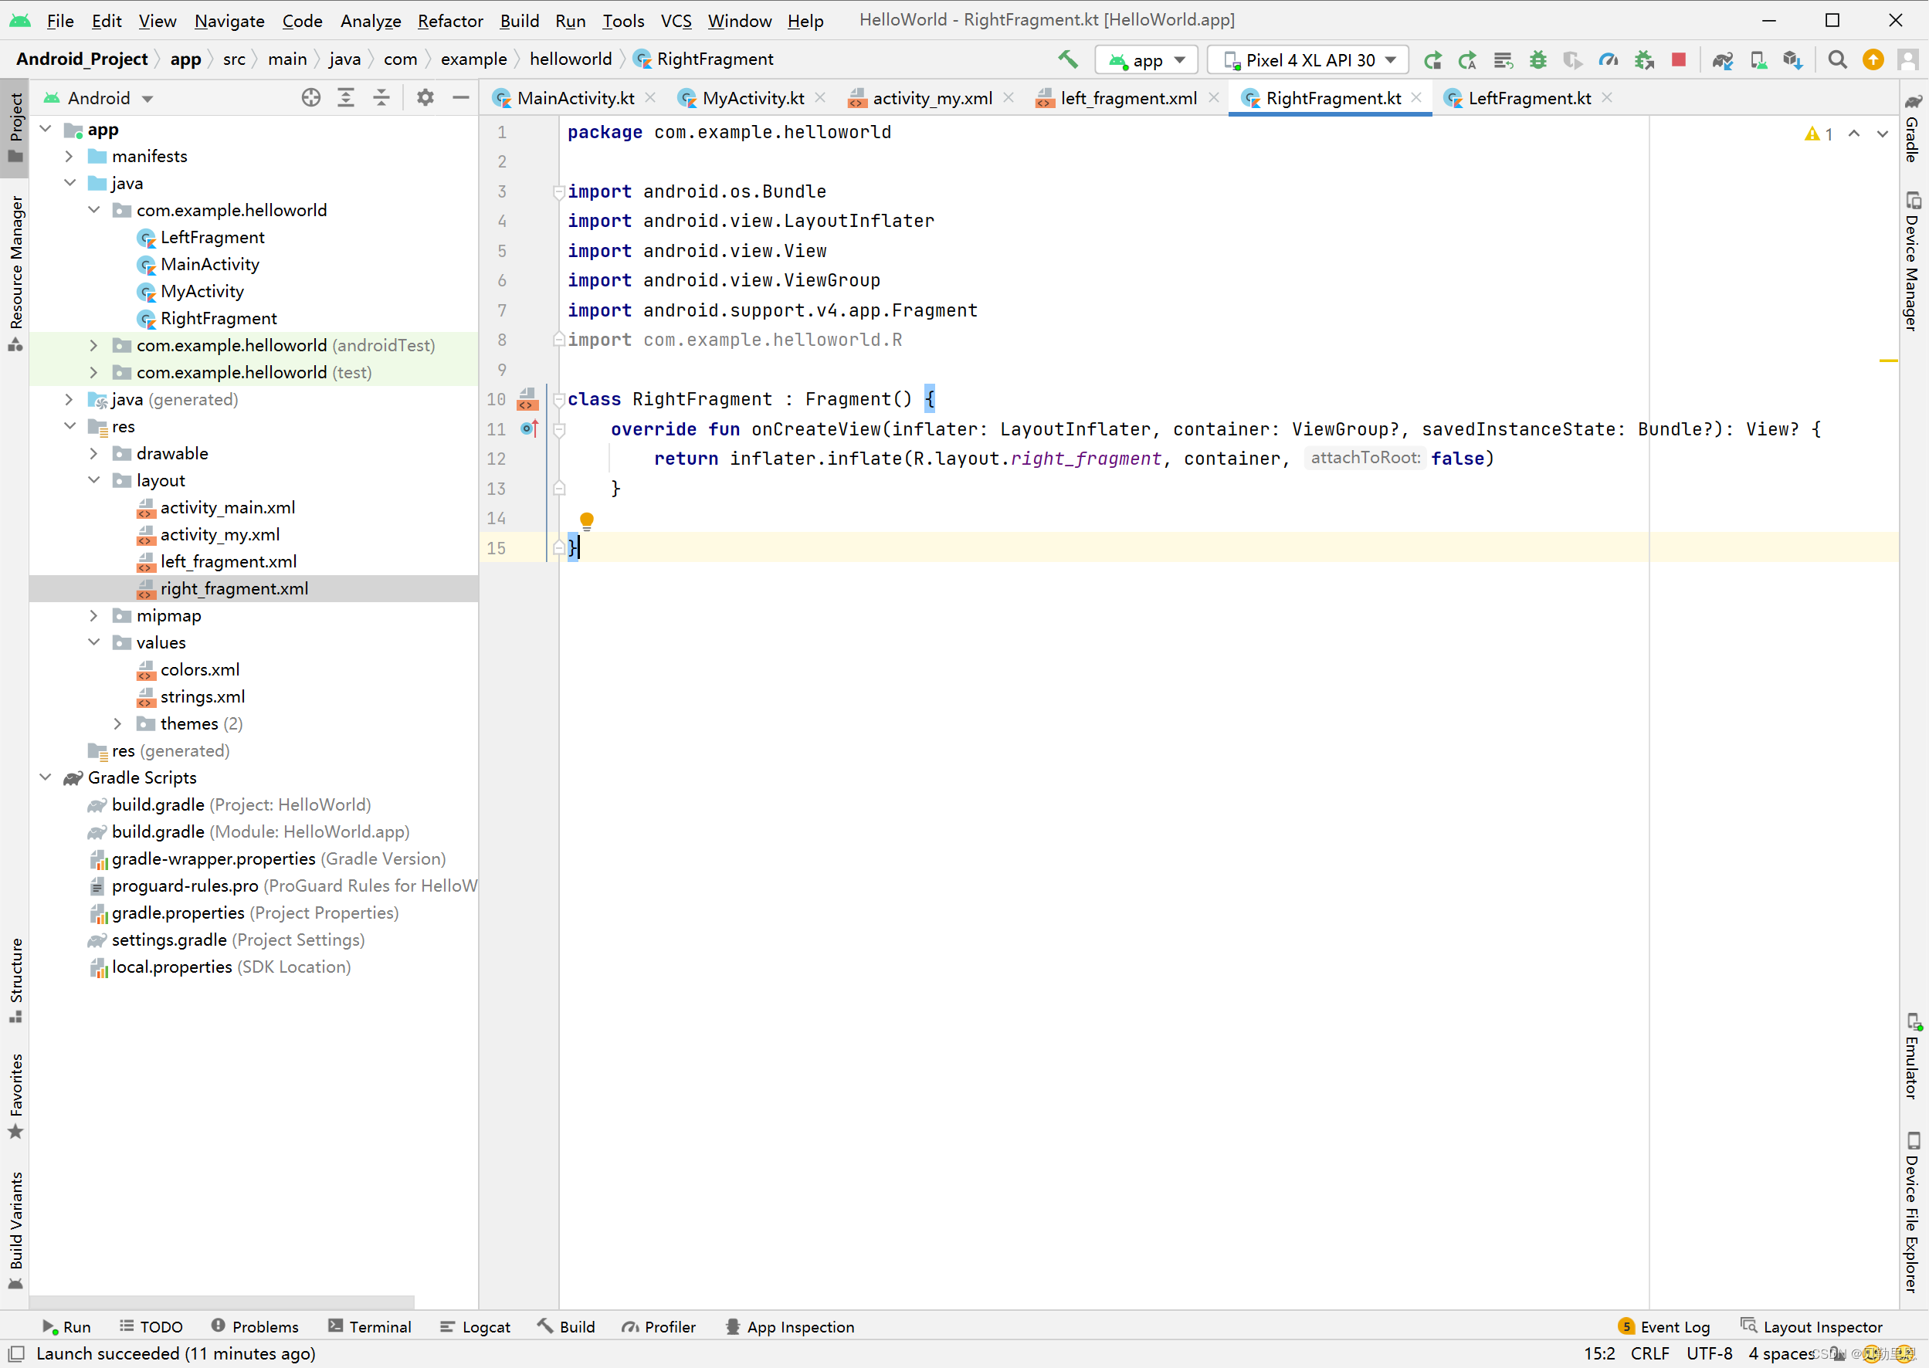Screen dimensions: 1929x1368
Task: Toggle the Gradle tool window on right
Action: [x=1913, y=128]
